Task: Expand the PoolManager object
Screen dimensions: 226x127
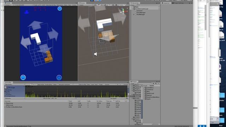Action: tap(133, 14)
